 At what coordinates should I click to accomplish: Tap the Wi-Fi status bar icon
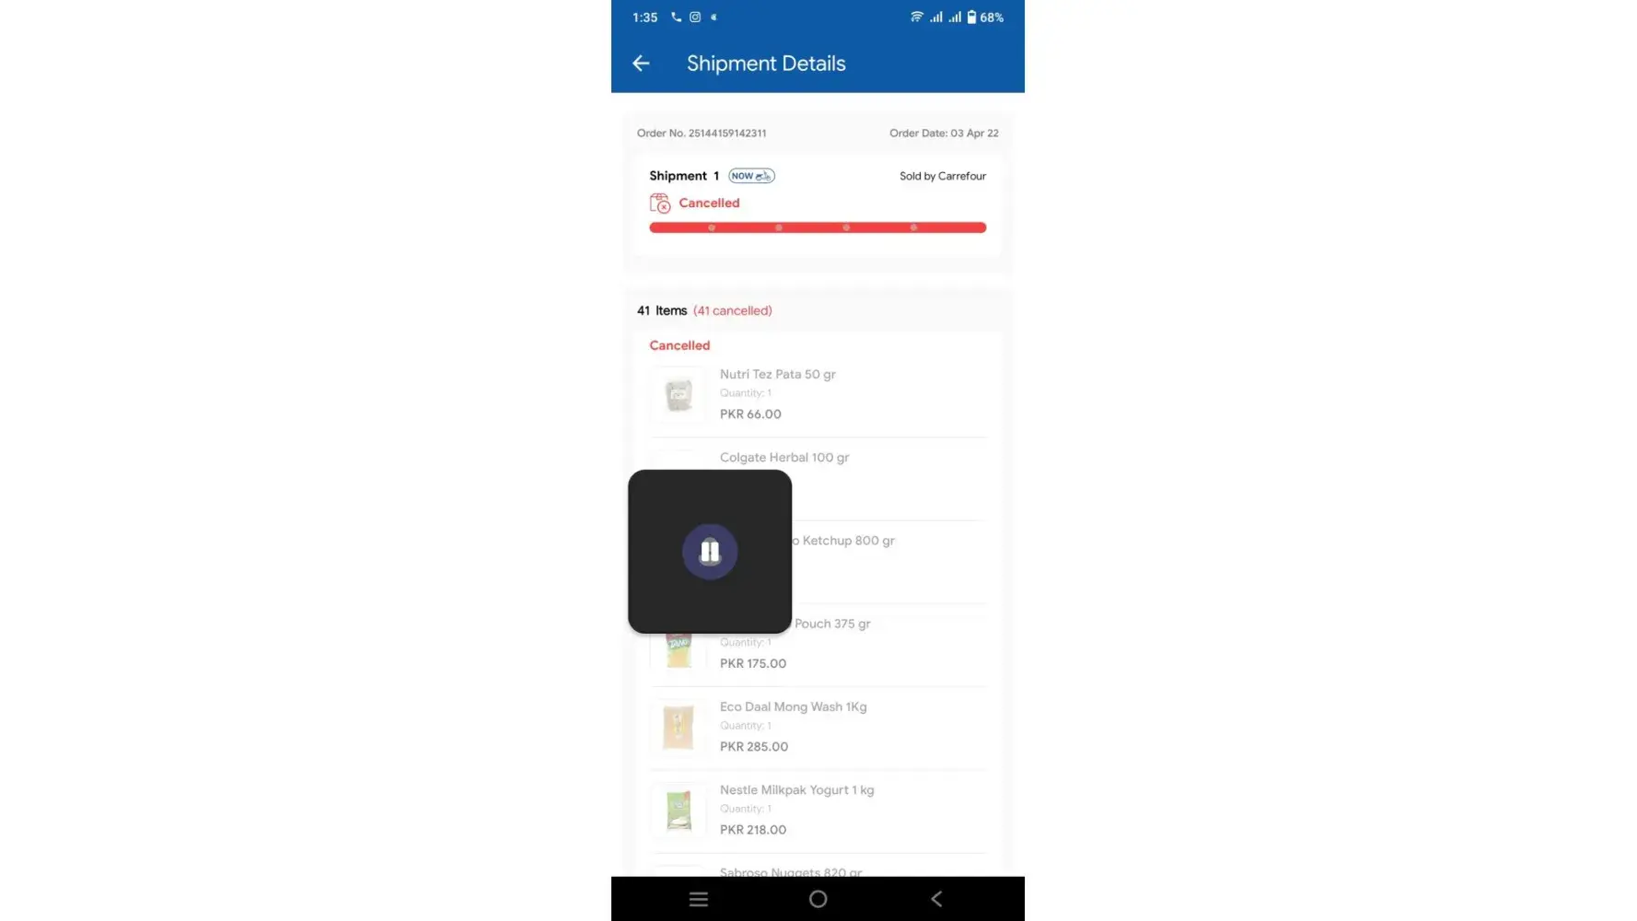pyautogui.click(x=916, y=17)
